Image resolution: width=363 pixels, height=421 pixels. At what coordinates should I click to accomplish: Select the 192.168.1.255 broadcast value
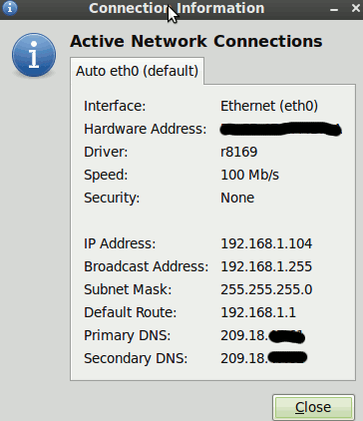coord(266,266)
